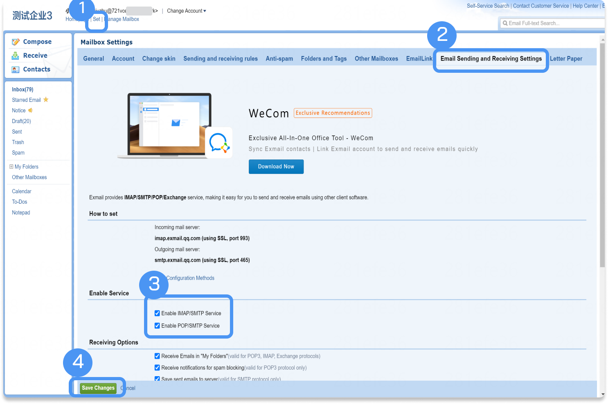
Task: Toggle Receive Emails in My Folders checkbox
Action: pos(157,356)
